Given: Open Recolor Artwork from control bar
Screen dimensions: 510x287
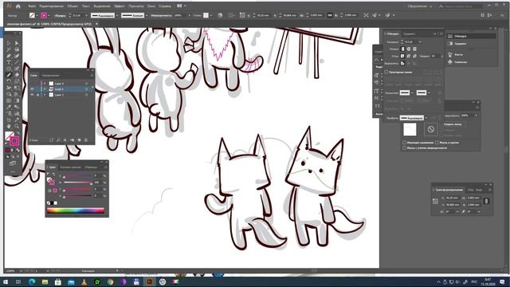Looking at the screenshot, I should click(x=220, y=15).
